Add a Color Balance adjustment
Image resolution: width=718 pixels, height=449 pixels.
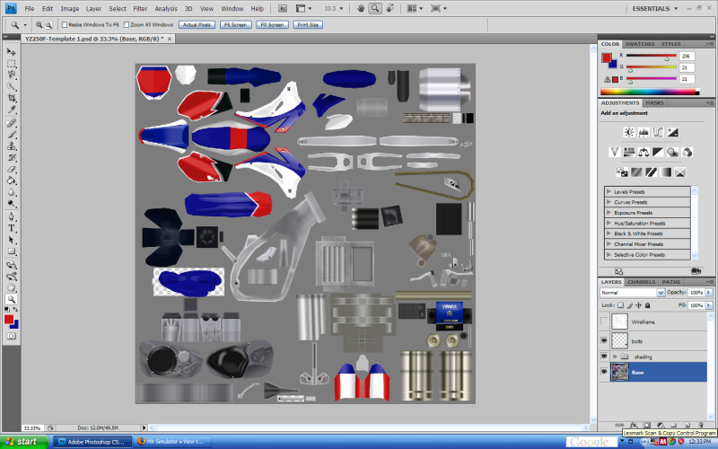coord(644,152)
